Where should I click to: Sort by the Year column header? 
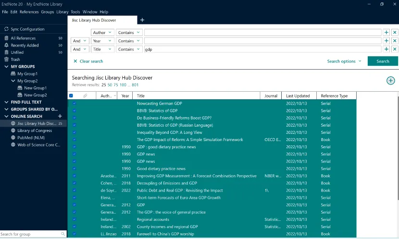[x=125, y=96]
